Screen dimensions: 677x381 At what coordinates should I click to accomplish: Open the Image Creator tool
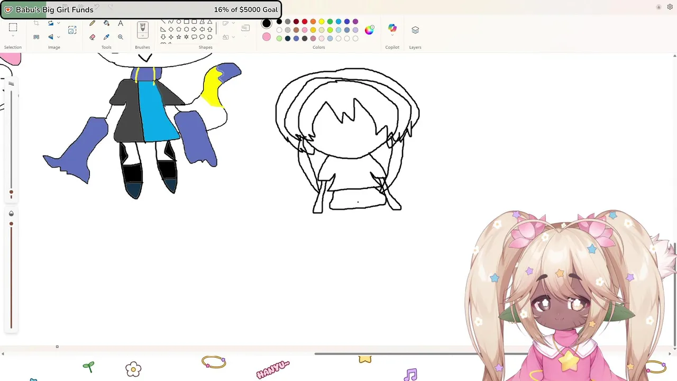pos(72,30)
